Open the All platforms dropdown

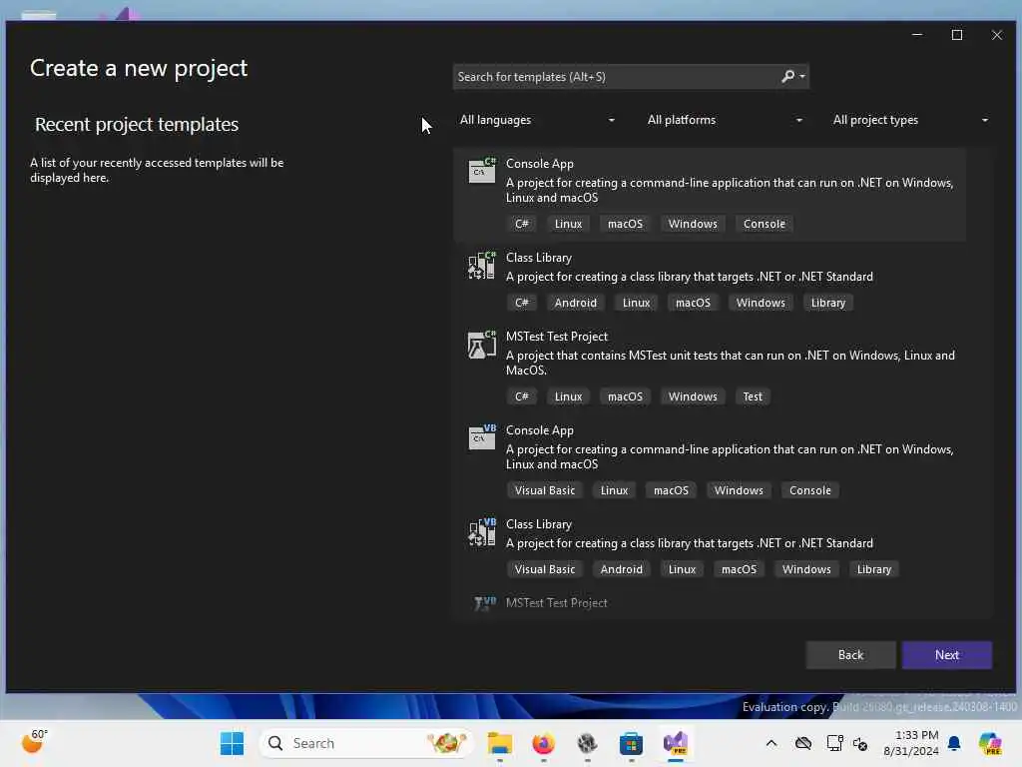pos(724,120)
